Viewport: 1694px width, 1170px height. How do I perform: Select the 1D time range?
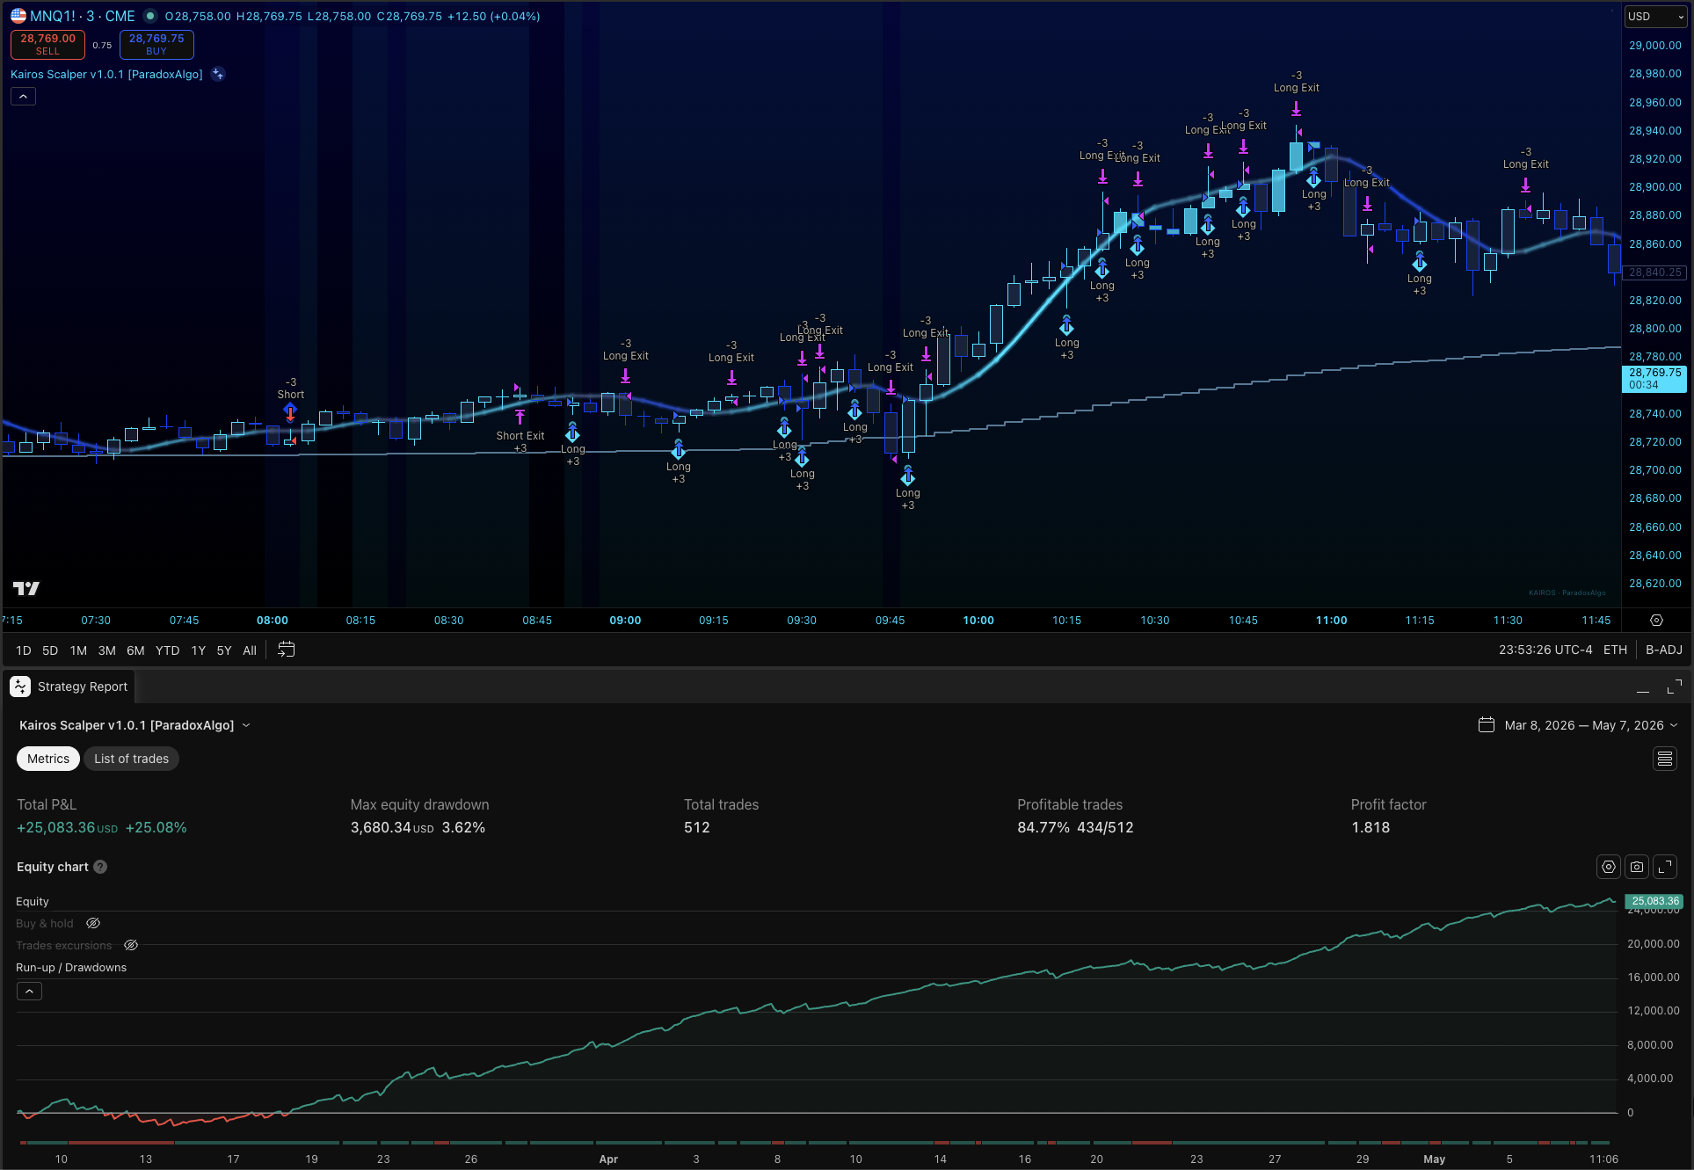(24, 650)
